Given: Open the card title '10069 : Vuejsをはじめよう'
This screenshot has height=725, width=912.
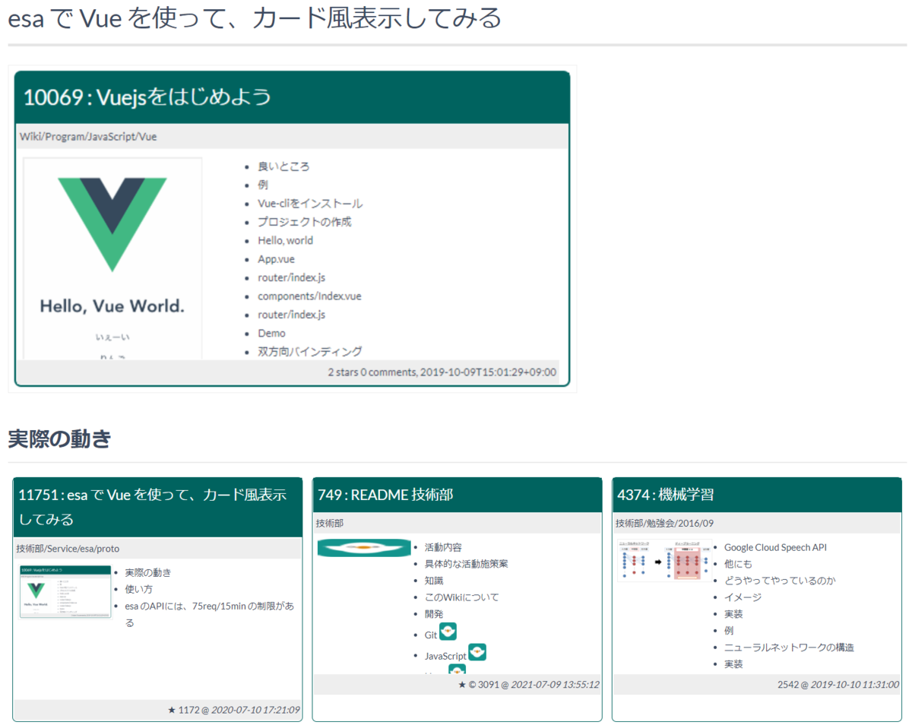Looking at the screenshot, I should [x=147, y=97].
